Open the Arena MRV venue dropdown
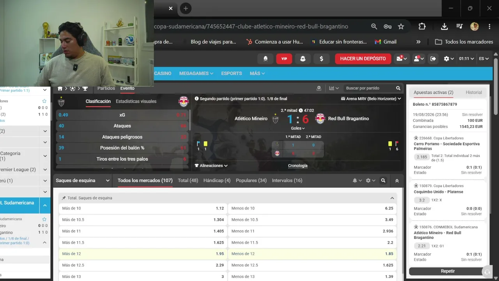The height and width of the screenshot is (281, 499). click(x=371, y=99)
